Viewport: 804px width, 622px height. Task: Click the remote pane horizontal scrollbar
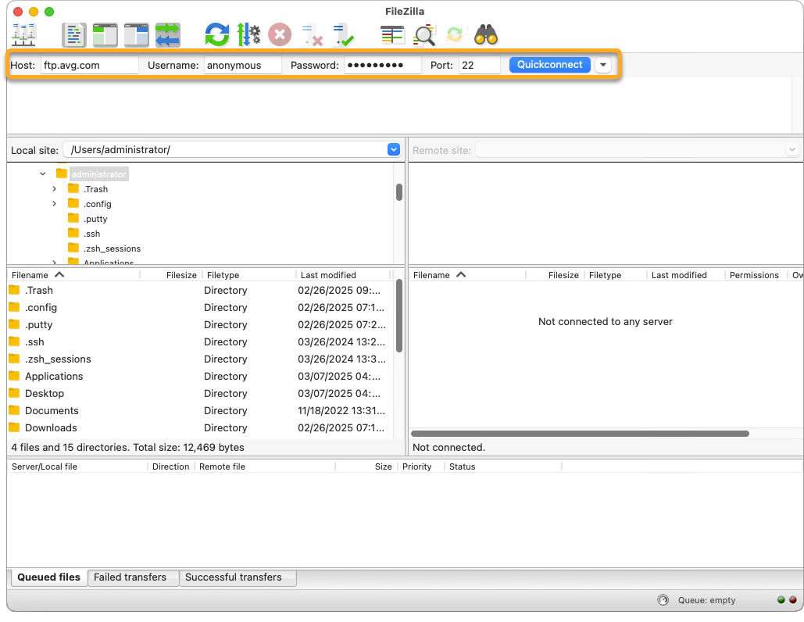(x=580, y=434)
